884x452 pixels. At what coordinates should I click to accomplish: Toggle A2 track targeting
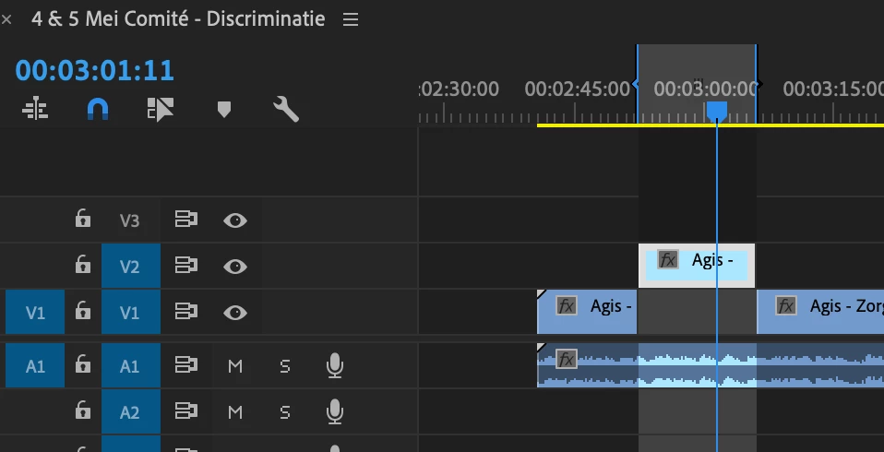point(131,412)
